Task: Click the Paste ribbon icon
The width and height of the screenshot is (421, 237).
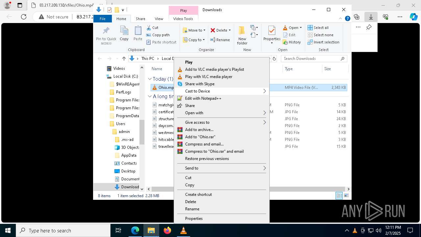Action: point(138,31)
